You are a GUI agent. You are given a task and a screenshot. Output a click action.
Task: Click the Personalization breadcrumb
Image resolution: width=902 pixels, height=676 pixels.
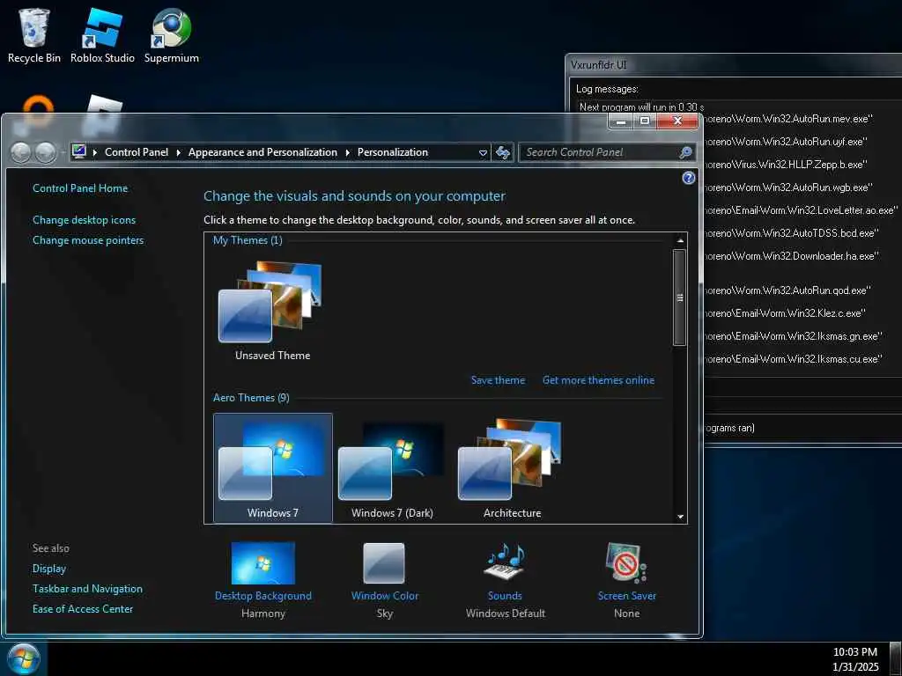393,152
